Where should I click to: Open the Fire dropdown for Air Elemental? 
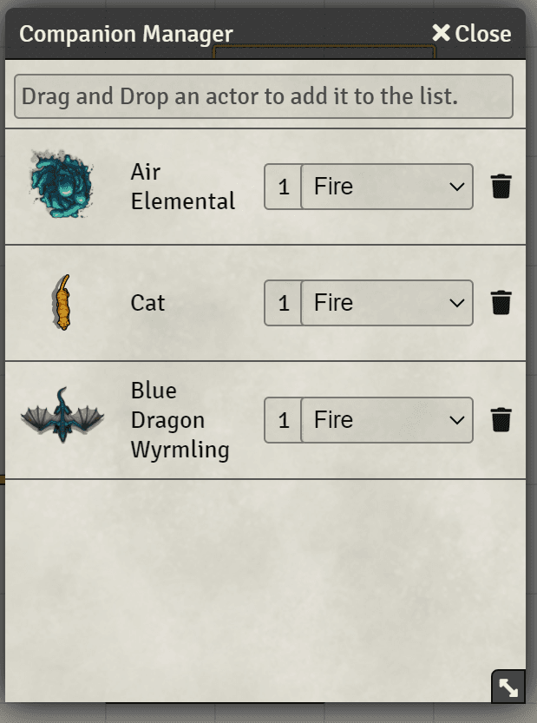pos(387,187)
